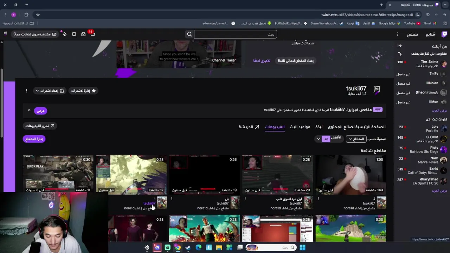Open Discord from the taskbar

tap(157, 247)
